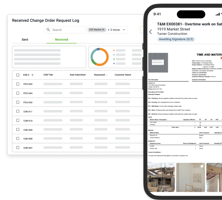The width and height of the screenshot is (222, 200).
Task: Tap the Awaiting Signature (0/2) badge
Action: 175,39
